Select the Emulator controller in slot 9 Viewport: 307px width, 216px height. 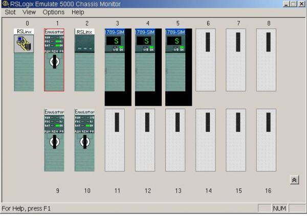(x=54, y=140)
